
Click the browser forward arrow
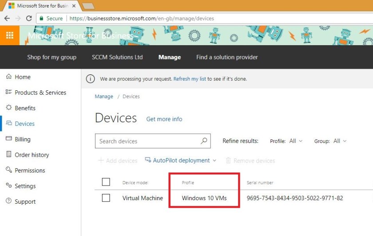click(x=18, y=18)
